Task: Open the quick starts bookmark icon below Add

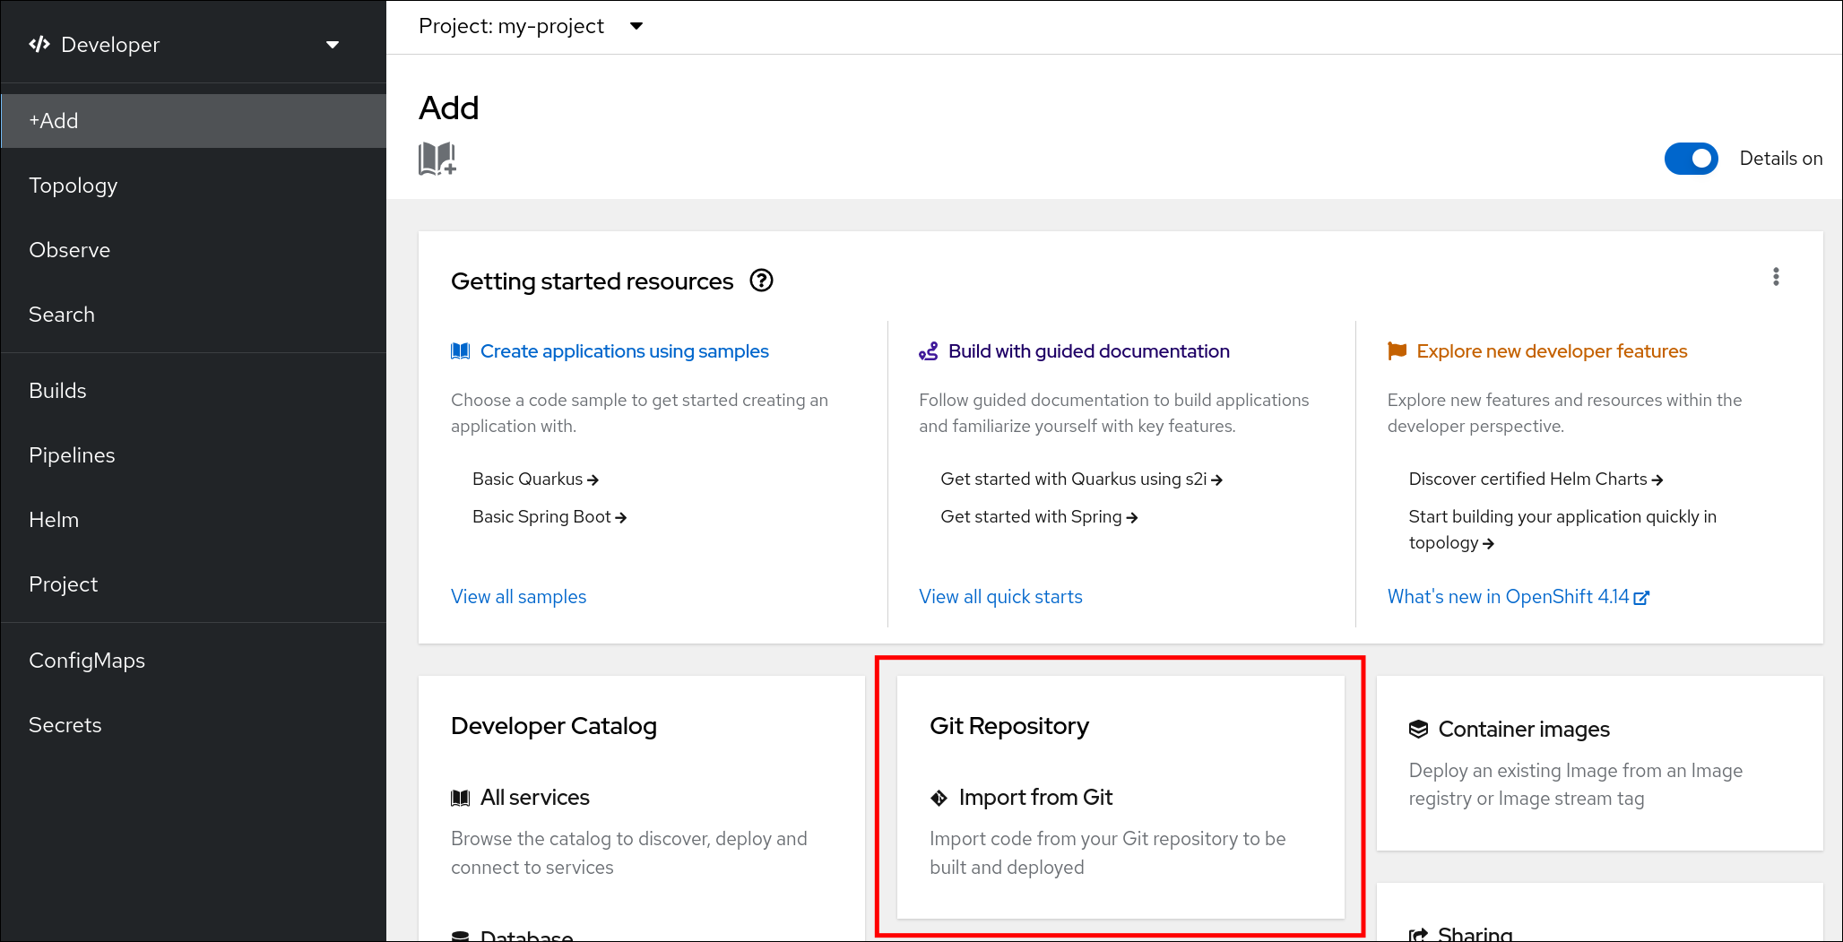Action: pyautogui.click(x=437, y=160)
